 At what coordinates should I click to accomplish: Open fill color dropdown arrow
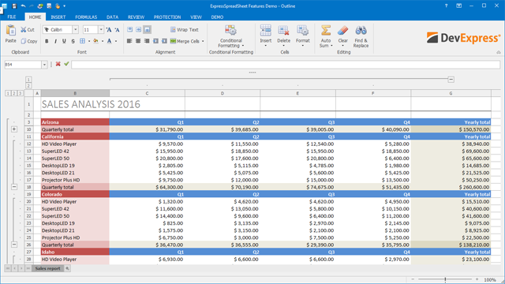[x=103, y=41]
